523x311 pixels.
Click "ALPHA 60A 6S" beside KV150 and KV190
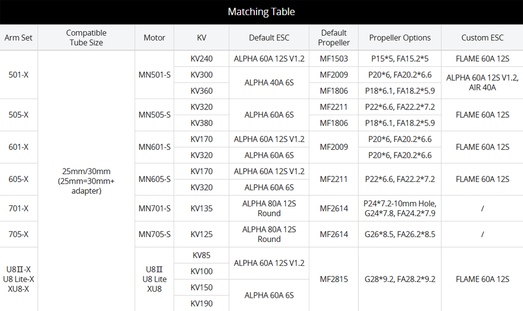tap(269, 295)
